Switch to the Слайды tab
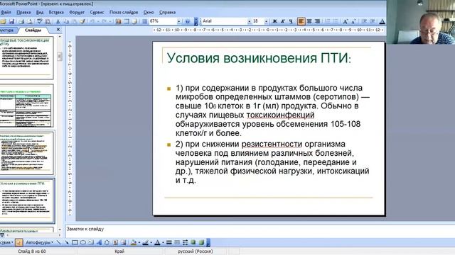 33,30
